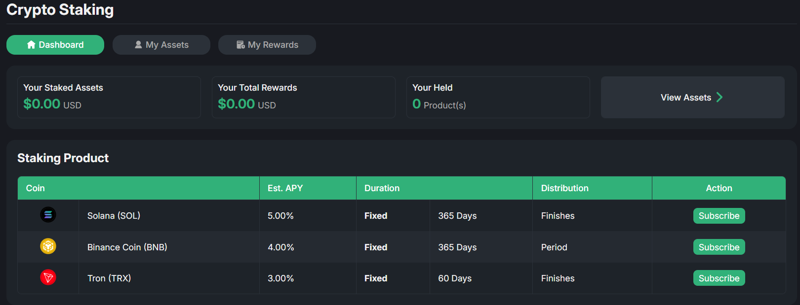Viewport: 800px width, 305px height.
Task: Switch to the My Assets tab
Action: (x=161, y=45)
